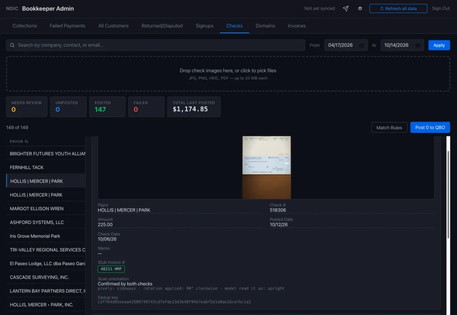
Task: Click the search magnifier icon
Action: 12,45
